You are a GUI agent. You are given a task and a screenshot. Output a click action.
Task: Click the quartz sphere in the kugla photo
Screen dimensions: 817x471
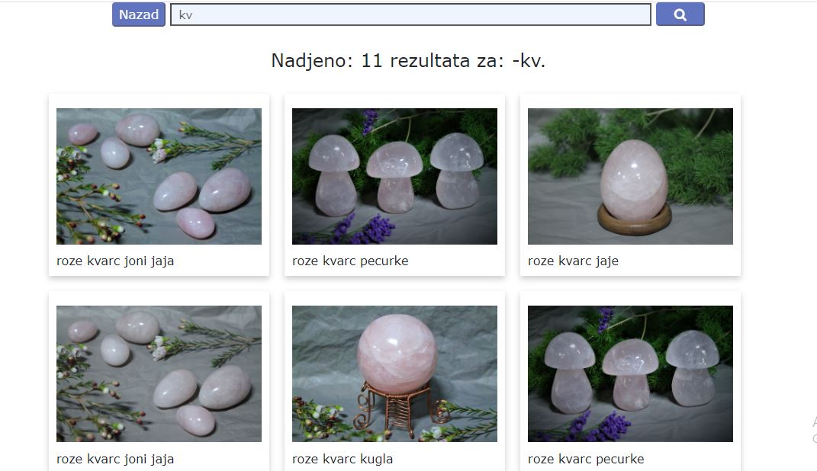[x=397, y=351]
